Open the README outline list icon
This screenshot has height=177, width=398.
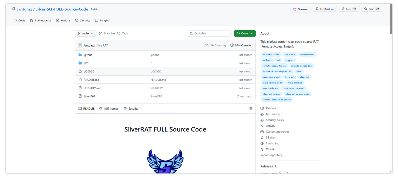click(x=250, y=109)
